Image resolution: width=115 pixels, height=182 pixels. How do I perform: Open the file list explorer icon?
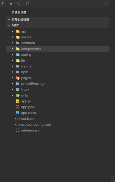click(11, 3)
